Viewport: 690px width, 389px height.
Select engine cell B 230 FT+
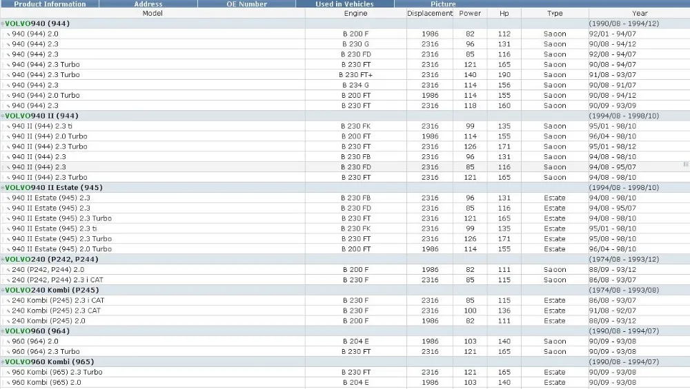tap(355, 75)
